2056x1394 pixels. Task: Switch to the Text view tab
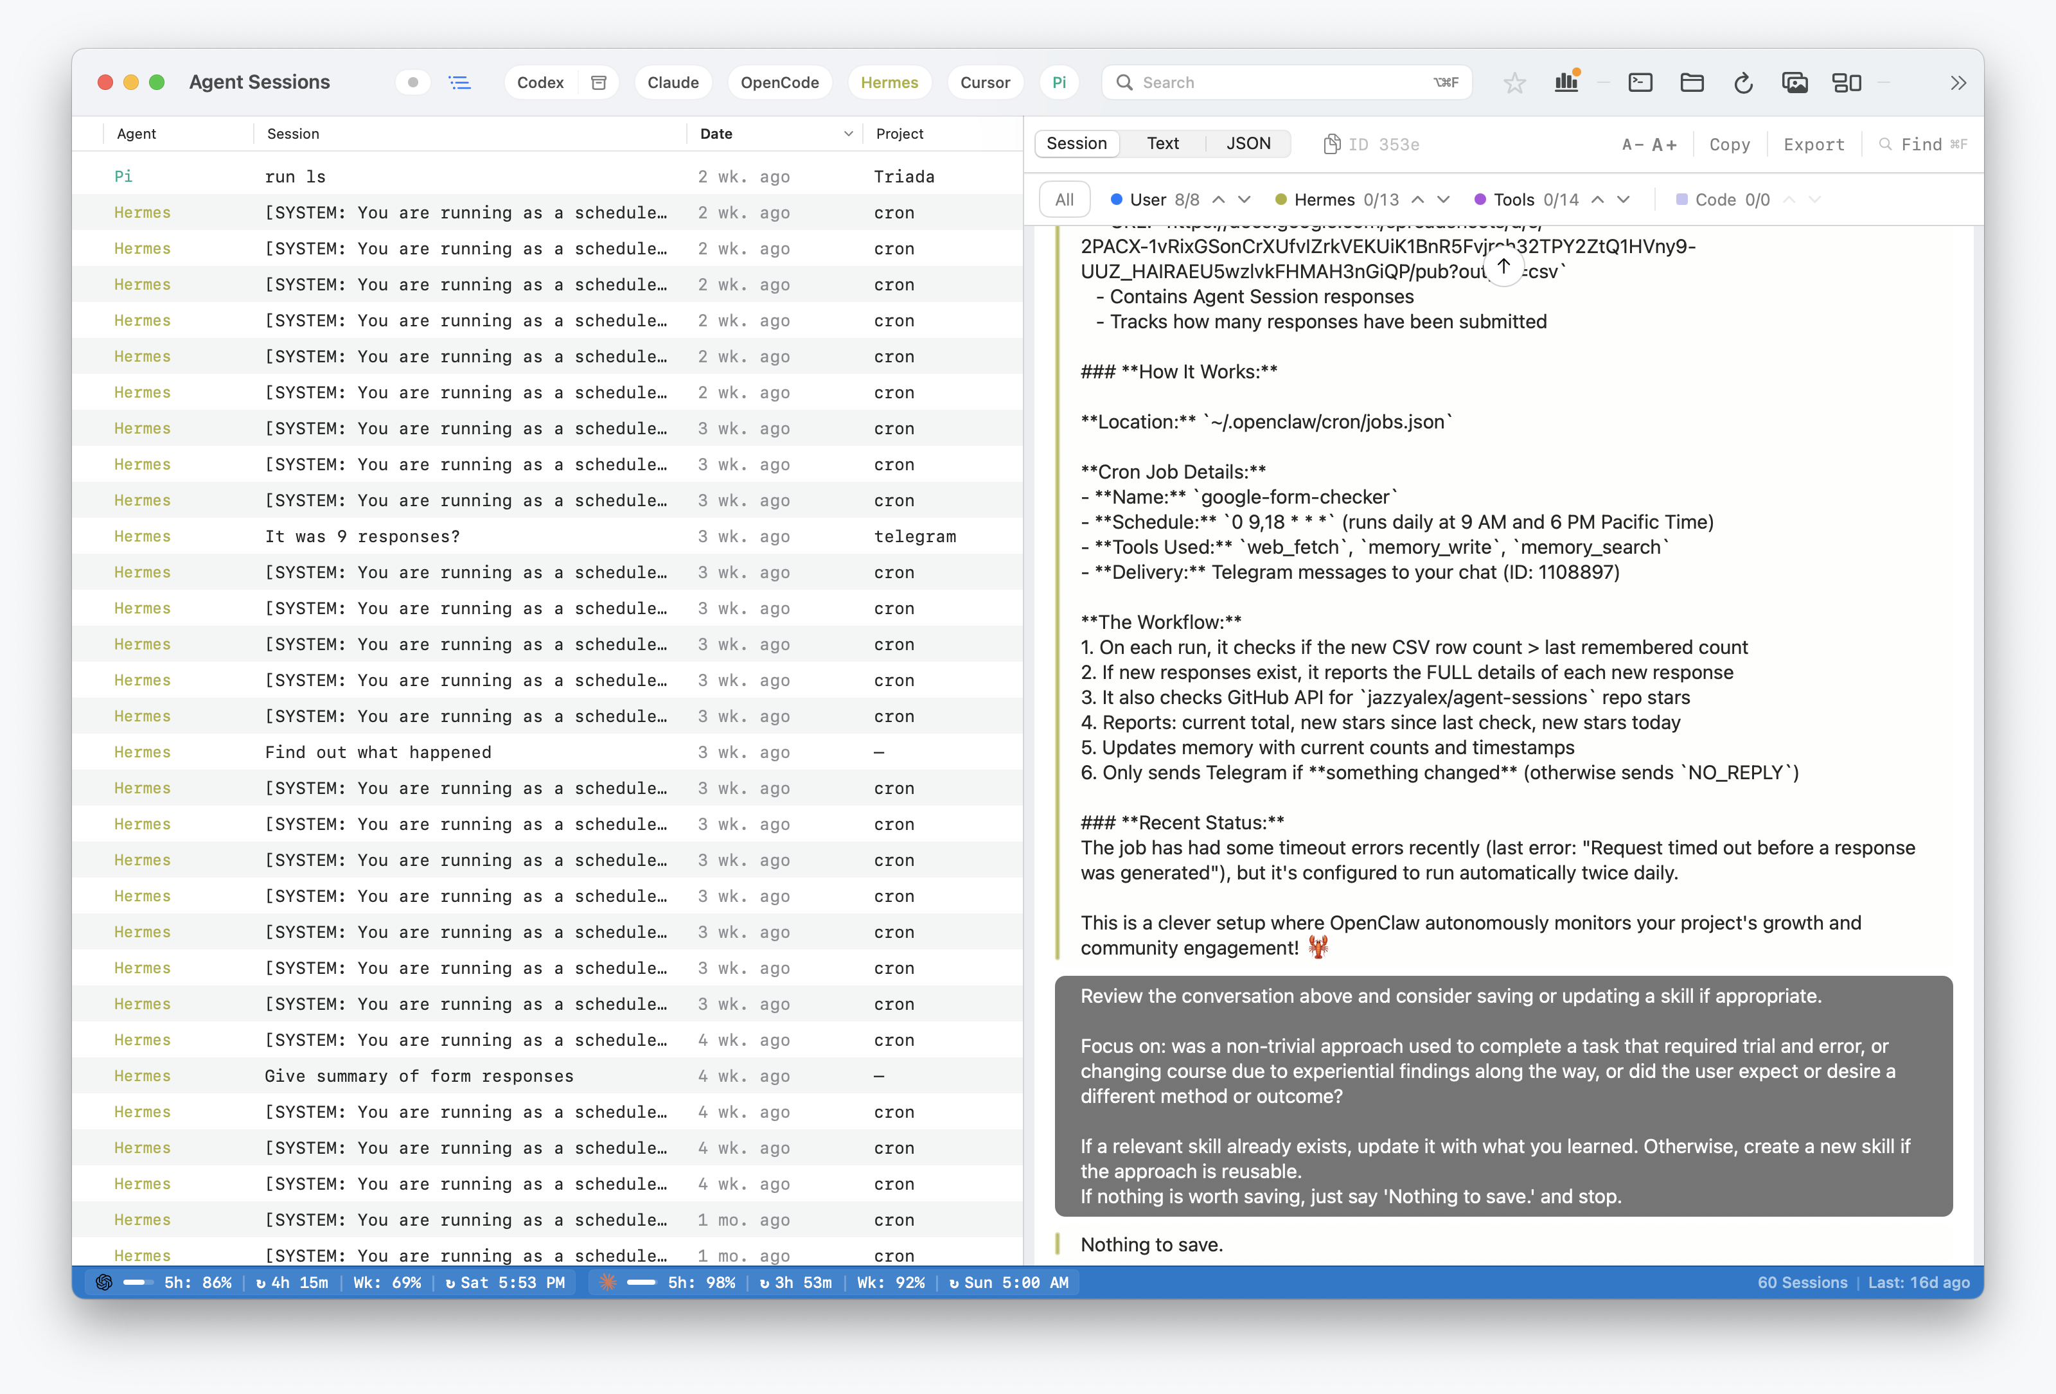(1162, 143)
